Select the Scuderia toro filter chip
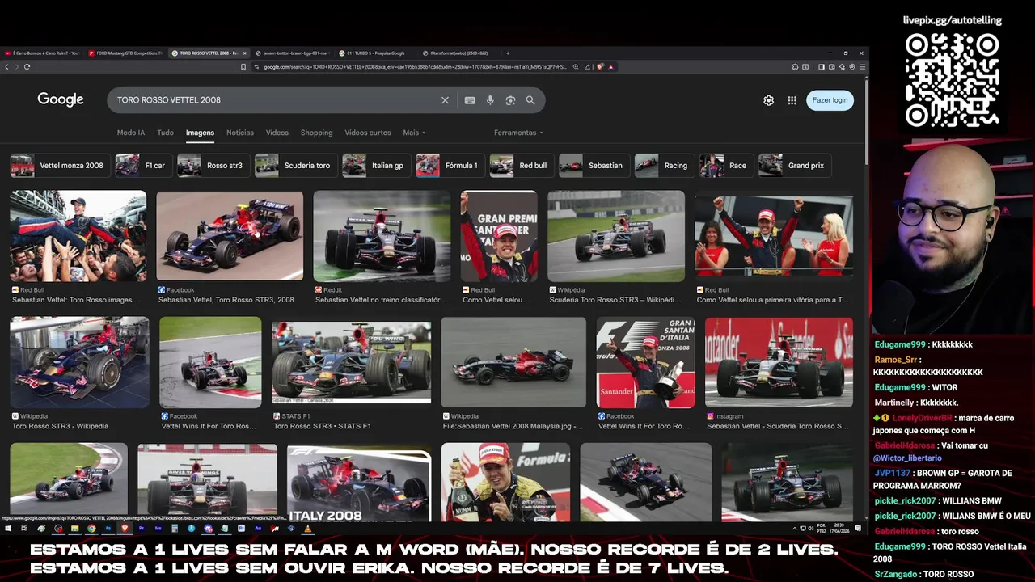 coord(295,166)
